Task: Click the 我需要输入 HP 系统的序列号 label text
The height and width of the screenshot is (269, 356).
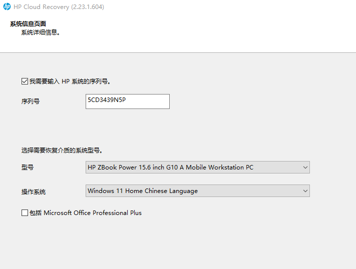Action: pos(70,81)
